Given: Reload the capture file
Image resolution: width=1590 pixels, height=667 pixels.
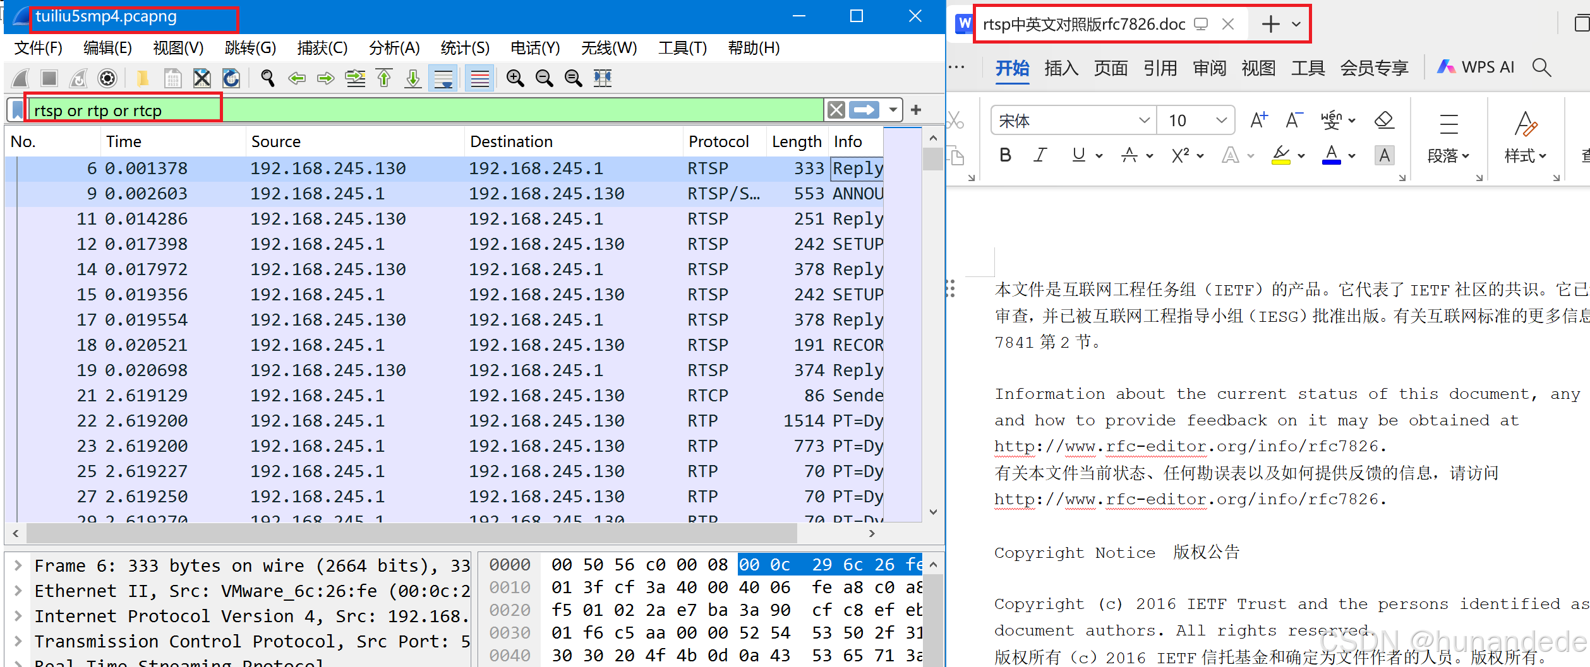Looking at the screenshot, I should (x=231, y=78).
